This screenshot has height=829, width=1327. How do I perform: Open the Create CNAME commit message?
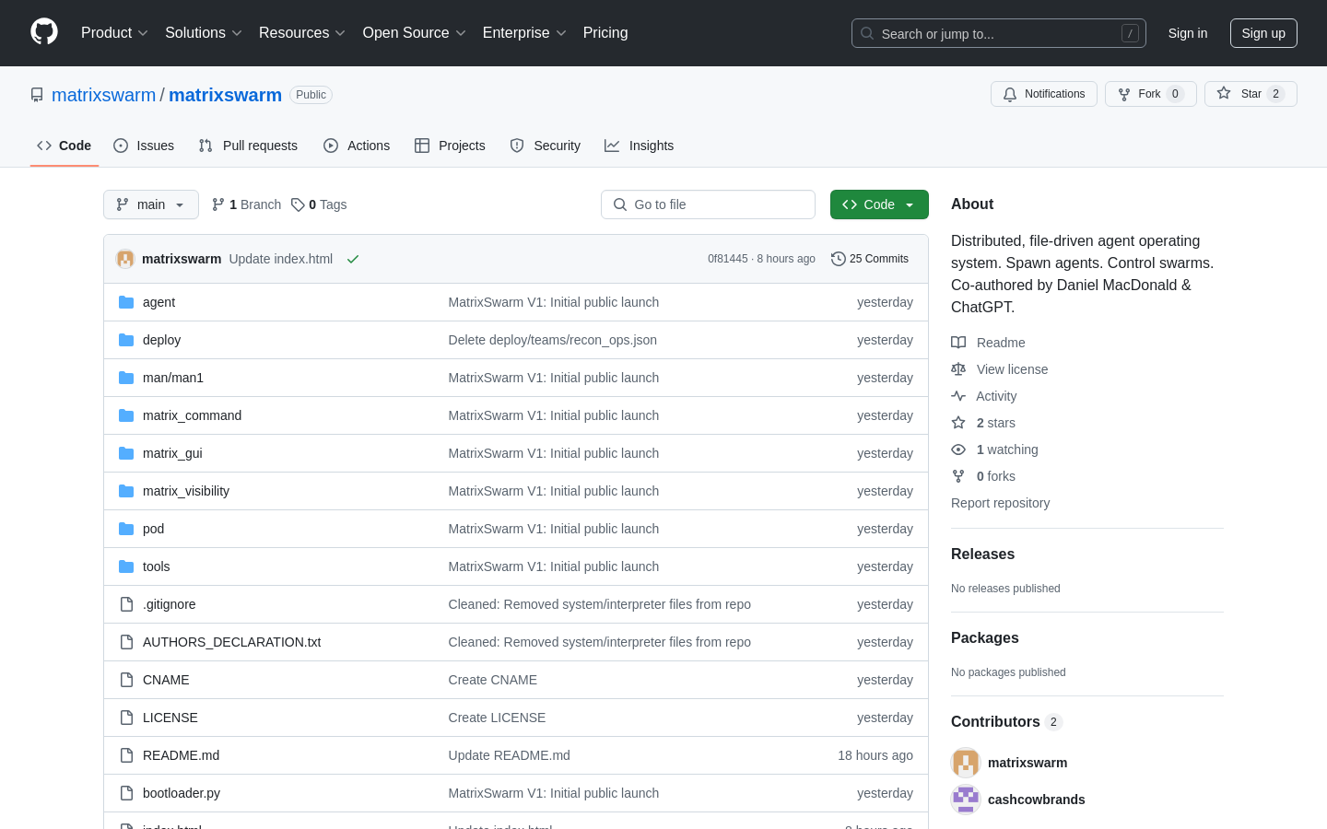point(493,680)
